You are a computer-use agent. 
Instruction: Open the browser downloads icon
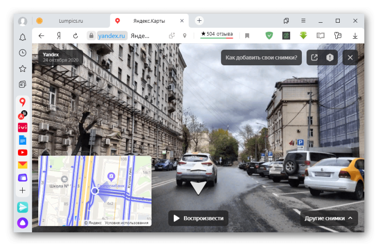pos(355,35)
